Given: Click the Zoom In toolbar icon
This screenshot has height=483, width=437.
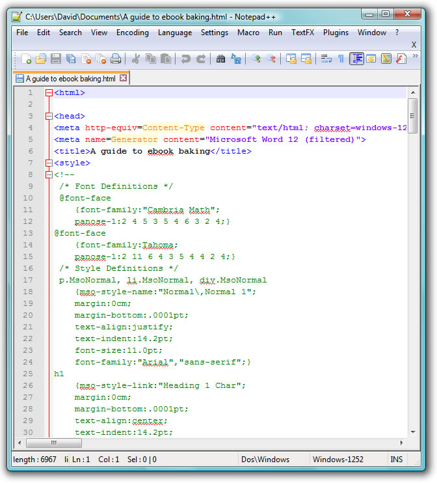Looking at the screenshot, I should 256,59.
